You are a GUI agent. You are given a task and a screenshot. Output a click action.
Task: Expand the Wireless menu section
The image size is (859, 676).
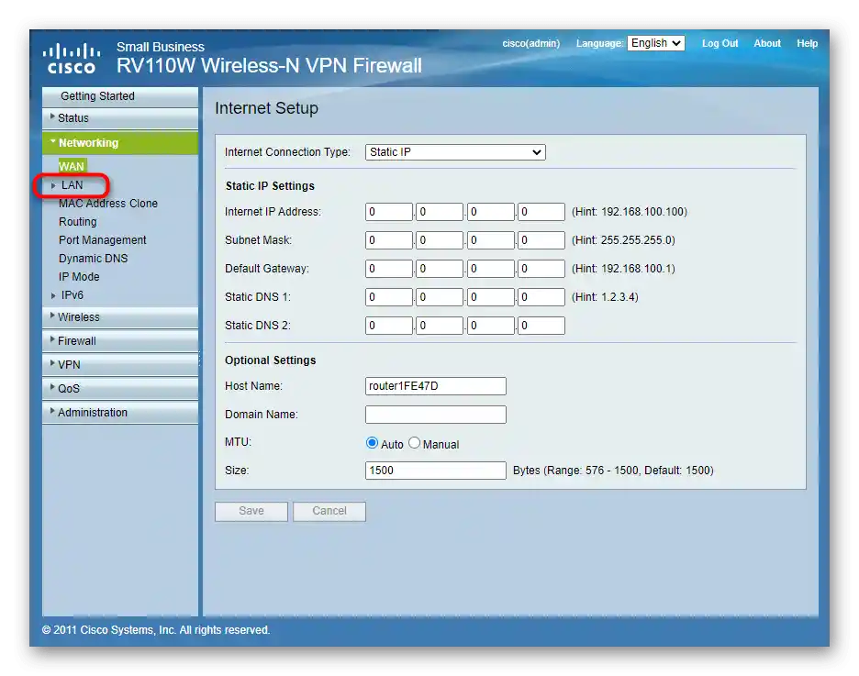click(x=120, y=317)
